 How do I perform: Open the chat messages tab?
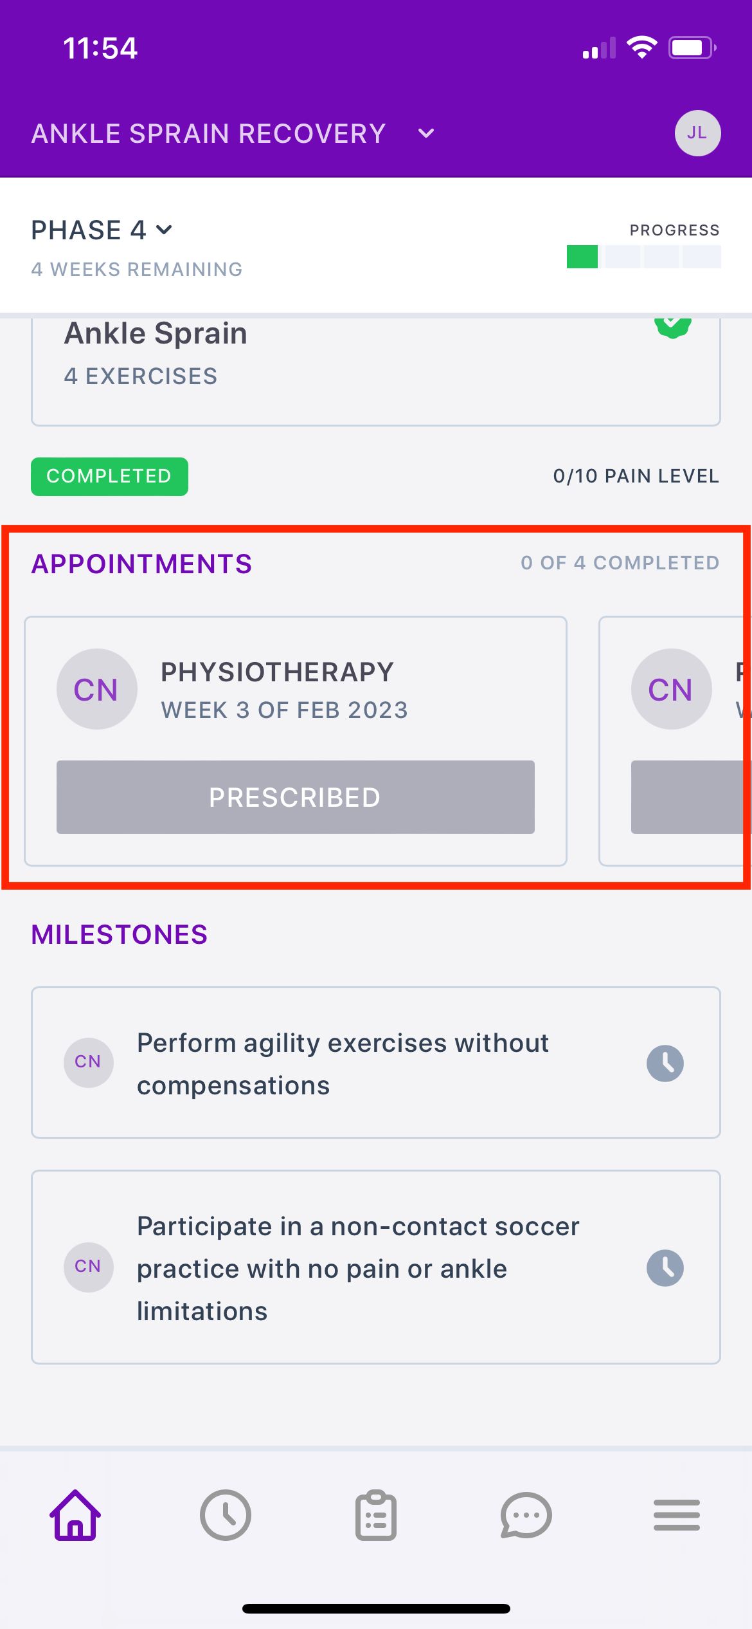(526, 1515)
